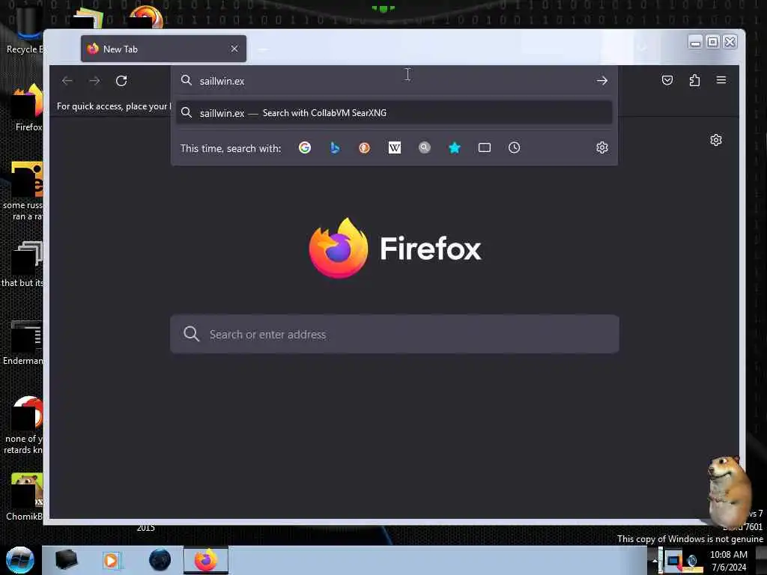Search with the gray magnifier engine icon

point(425,147)
